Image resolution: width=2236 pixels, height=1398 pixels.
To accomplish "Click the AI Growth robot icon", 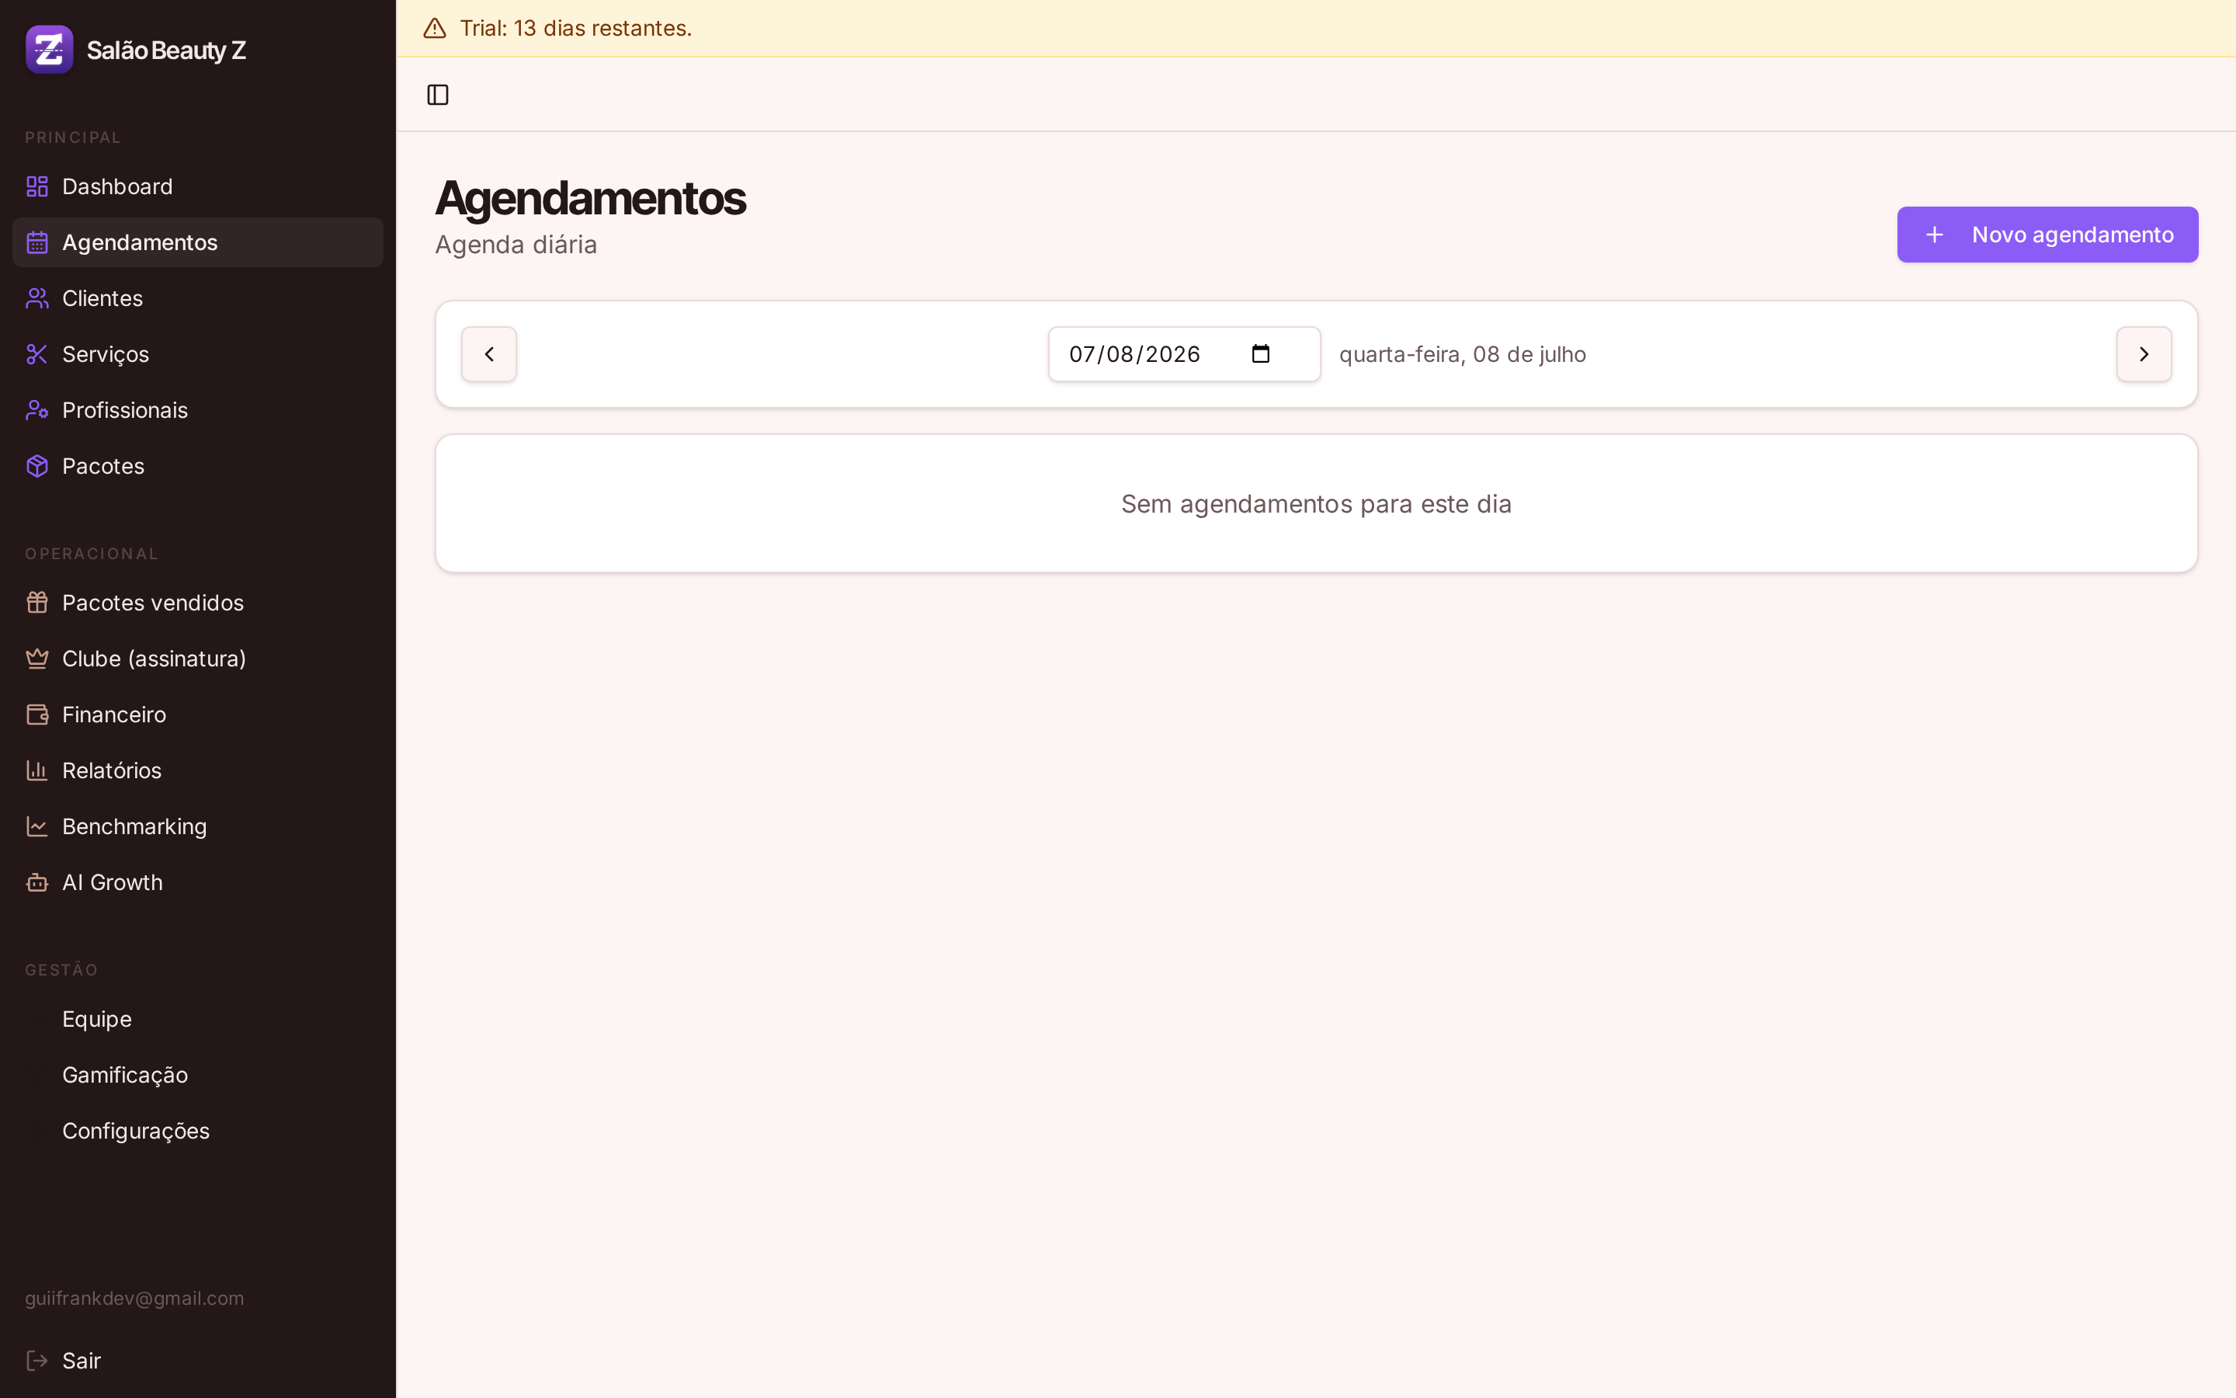I will click(37, 882).
